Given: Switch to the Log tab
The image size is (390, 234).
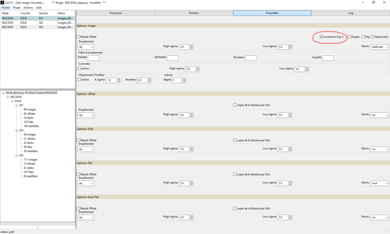Looking at the screenshot, I should click(x=350, y=13).
